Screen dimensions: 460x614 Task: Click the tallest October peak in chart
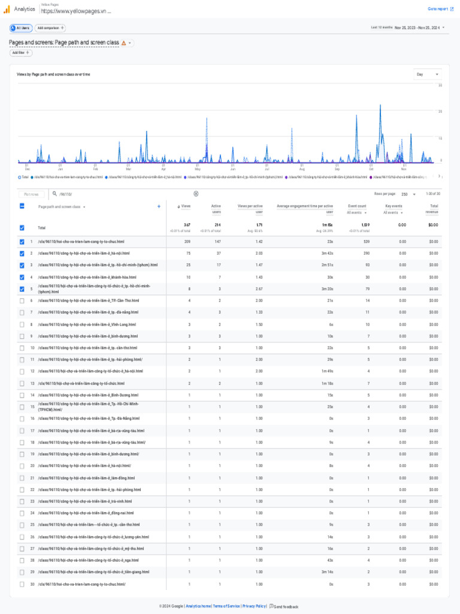[380, 106]
